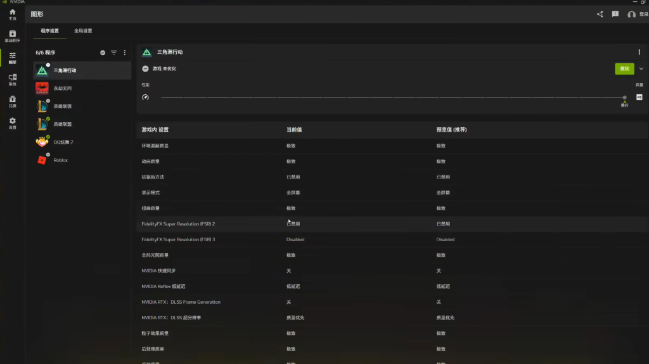This screenshot has height=364, width=649.
Task: Open the 主页 Home page in sidebar
Action: point(13,15)
